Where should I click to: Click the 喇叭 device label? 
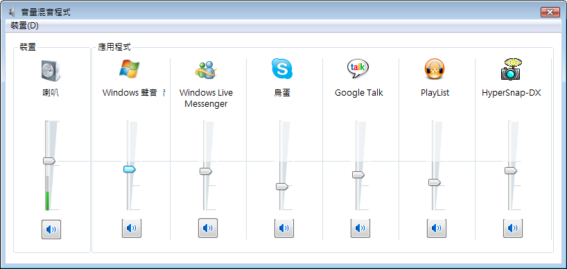51,93
